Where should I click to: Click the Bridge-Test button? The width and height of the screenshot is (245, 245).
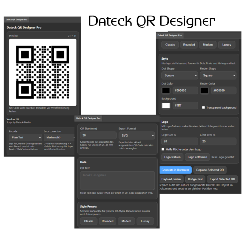click(195, 179)
